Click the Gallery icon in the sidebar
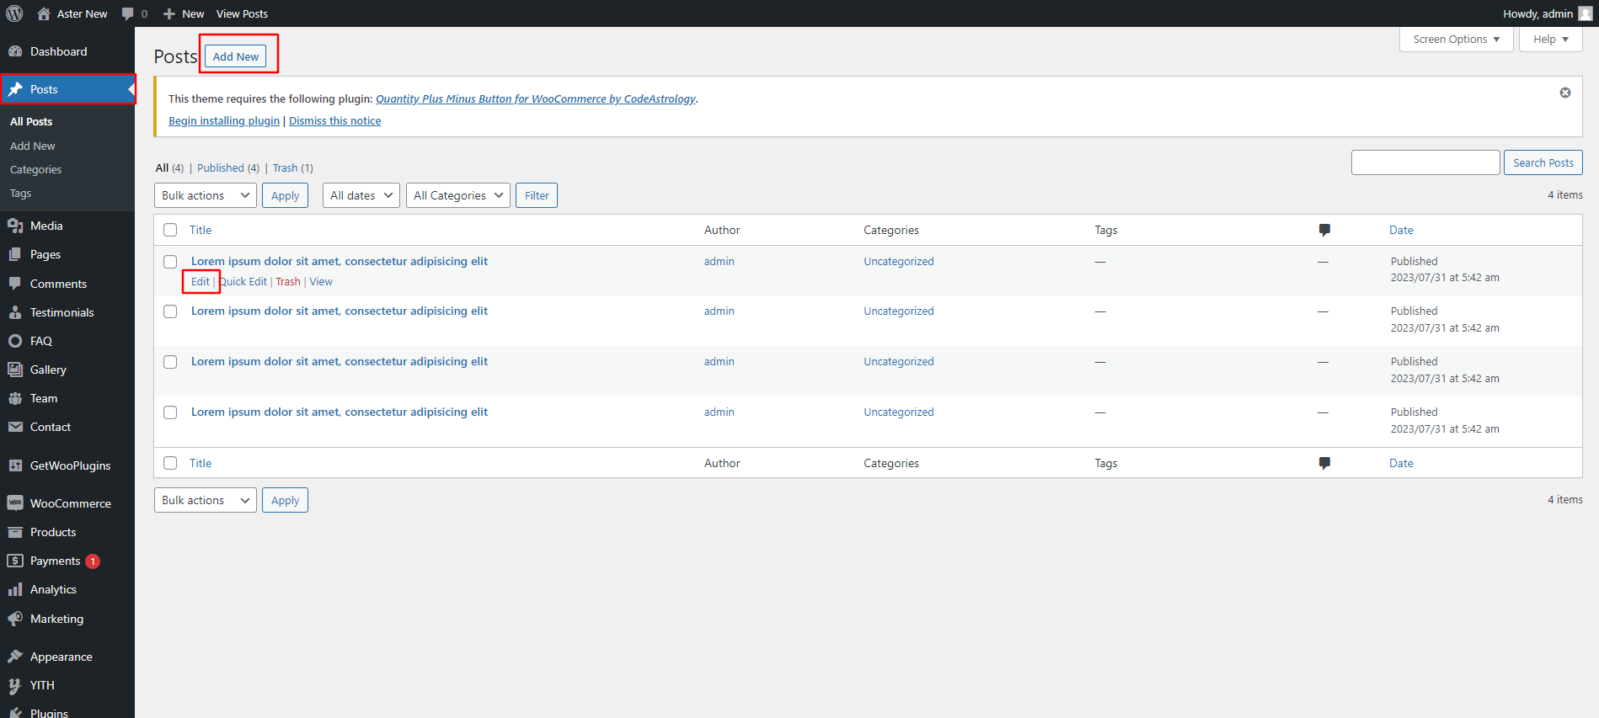1599x718 pixels. 15,370
